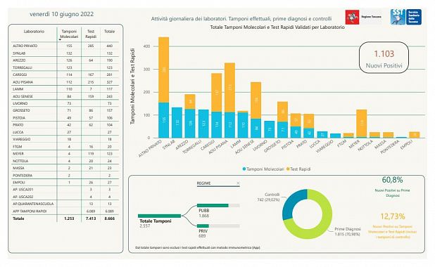This screenshot has height=267, width=435.
Task: Select the PUBB branch bar
Action: coord(218,205)
